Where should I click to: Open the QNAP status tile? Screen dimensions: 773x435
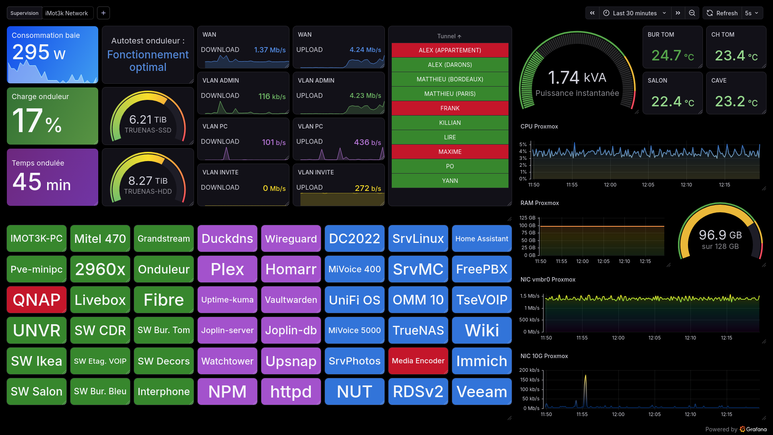(37, 300)
